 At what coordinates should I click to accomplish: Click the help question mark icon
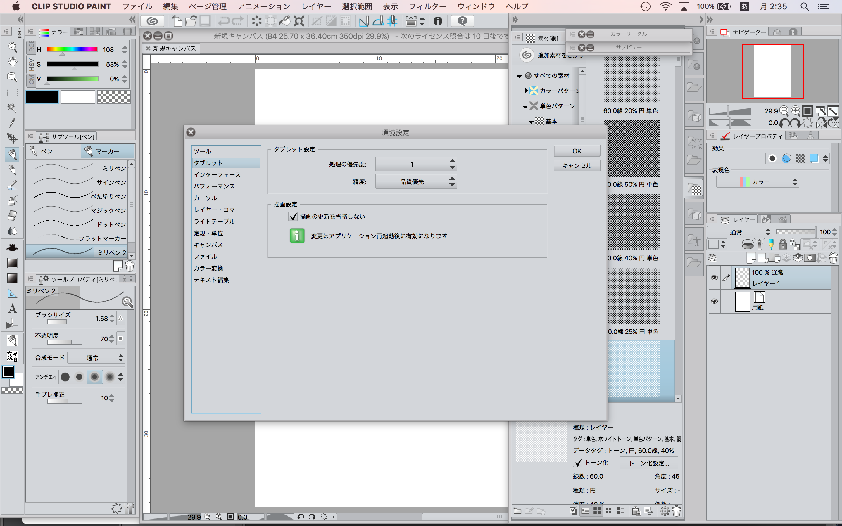[x=462, y=21]
